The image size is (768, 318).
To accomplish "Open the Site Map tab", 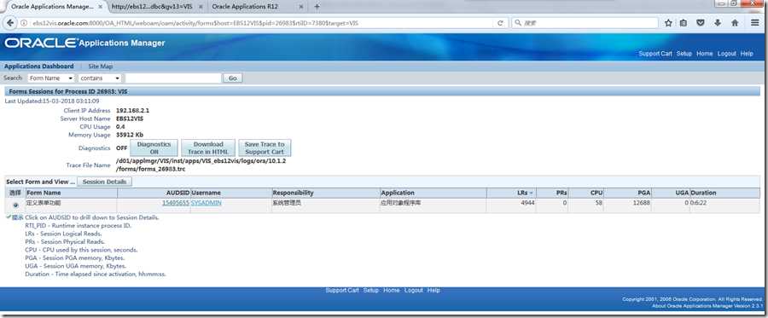I will [x=101, y=66].
